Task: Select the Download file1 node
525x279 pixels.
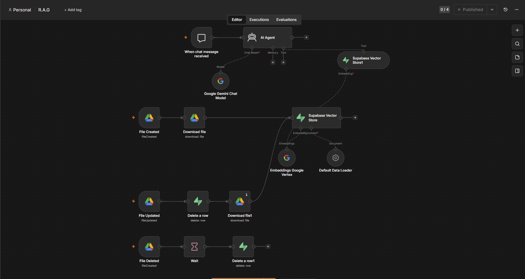Action: [x=240, y=201]
